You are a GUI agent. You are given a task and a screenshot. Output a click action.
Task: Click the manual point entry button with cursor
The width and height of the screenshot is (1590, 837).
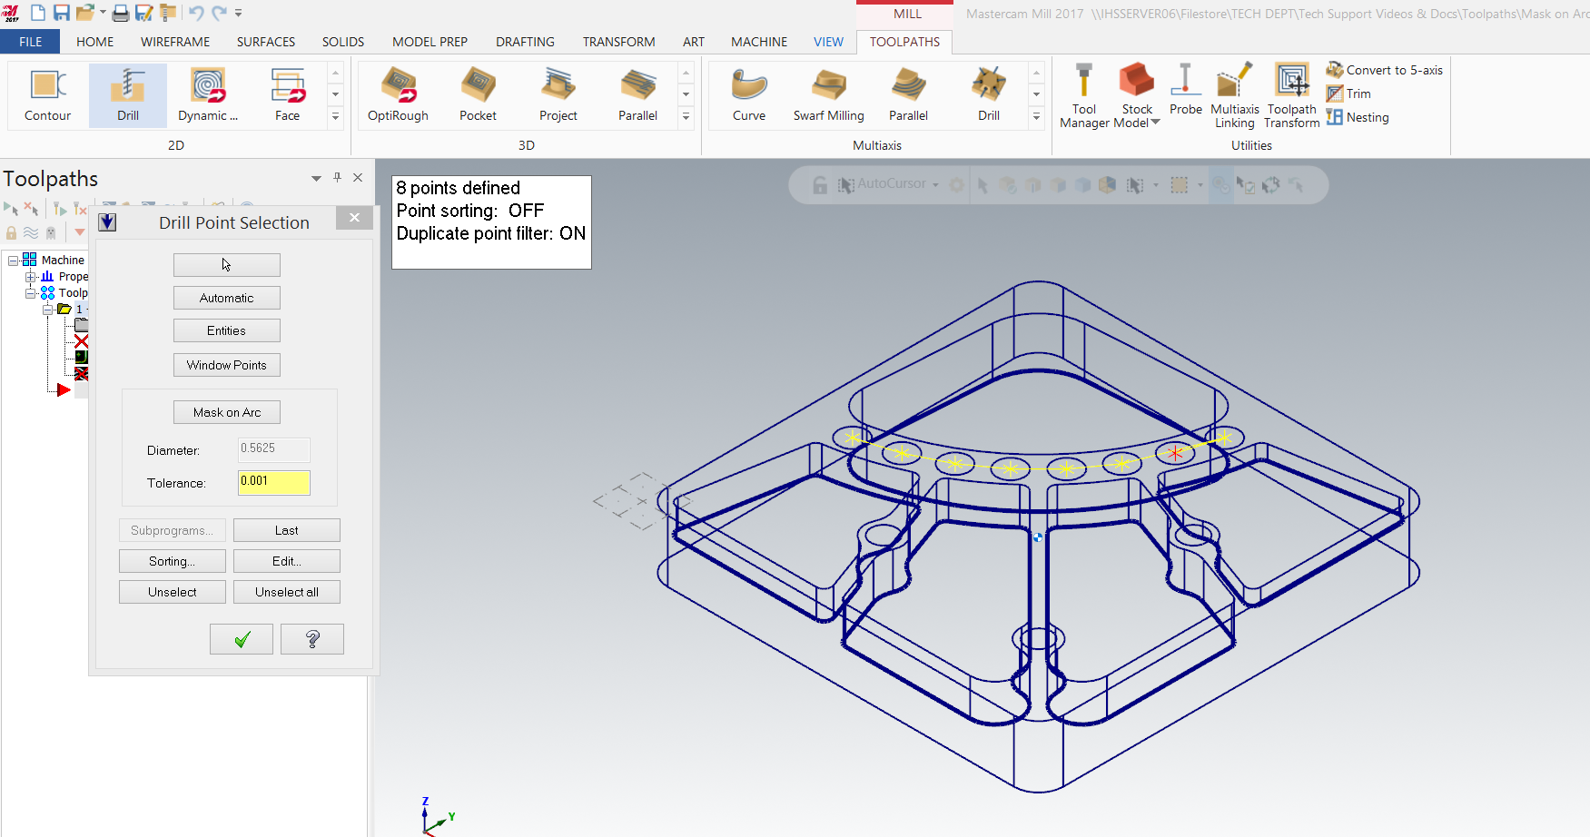click(227, 265)
